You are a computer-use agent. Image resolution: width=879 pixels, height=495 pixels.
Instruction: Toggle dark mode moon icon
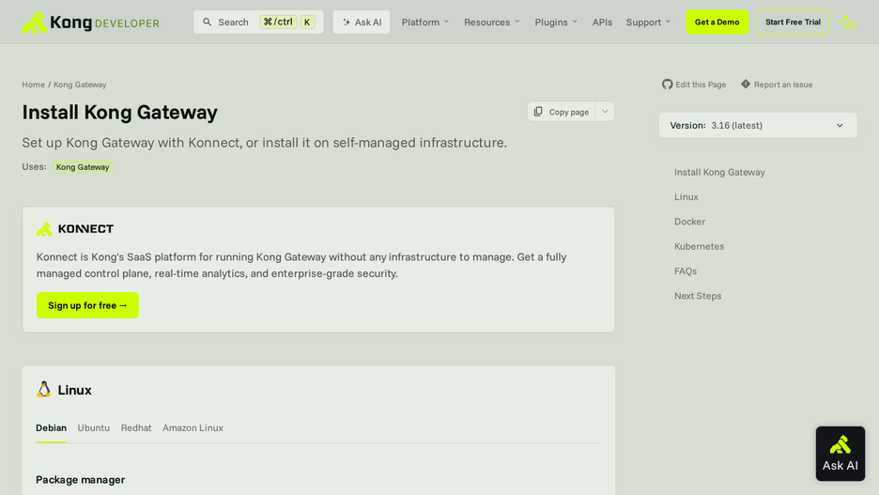pos(848,23)
